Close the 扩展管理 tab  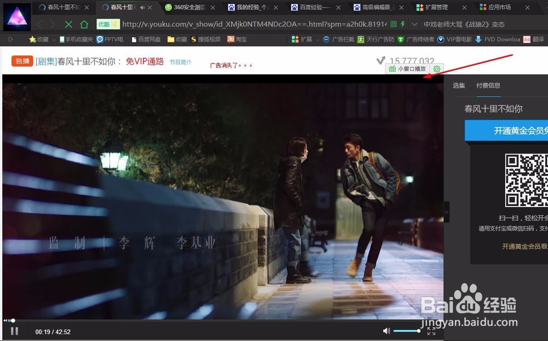click(x=464, y=7)
